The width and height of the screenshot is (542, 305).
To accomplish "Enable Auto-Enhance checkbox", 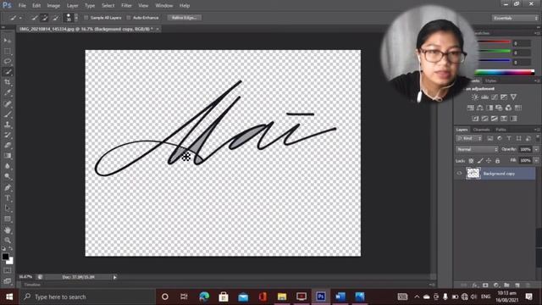I will point(129,18).
